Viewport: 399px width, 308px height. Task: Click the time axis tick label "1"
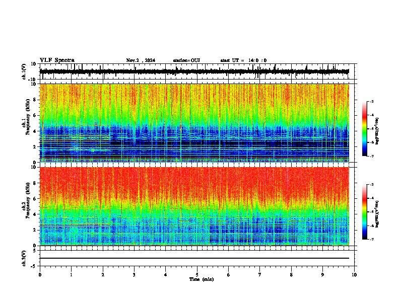[71, 275]
